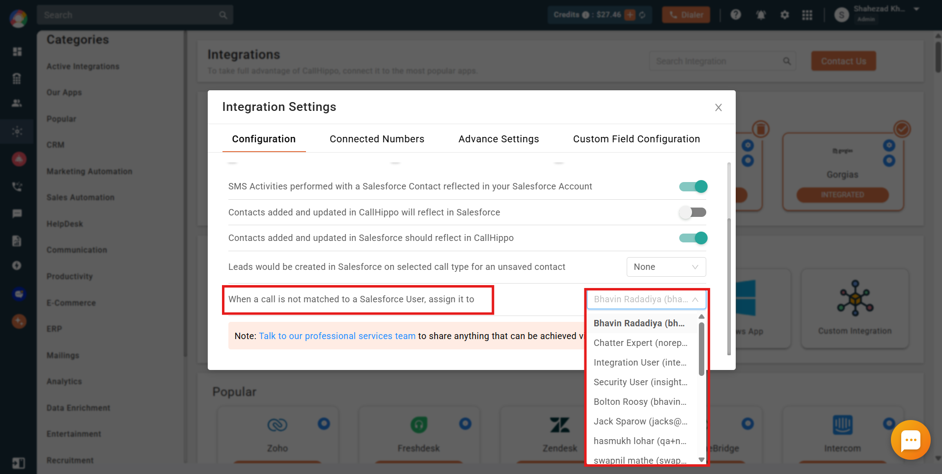Image resolution: width=942 pixels, height=474 pixels.
Task: Open notifications bell icon
Action: point(761,15)
